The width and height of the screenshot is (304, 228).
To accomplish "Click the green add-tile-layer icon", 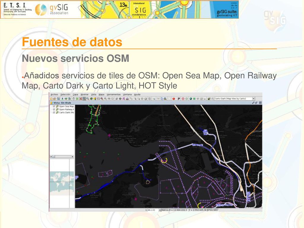I will 209,99.
